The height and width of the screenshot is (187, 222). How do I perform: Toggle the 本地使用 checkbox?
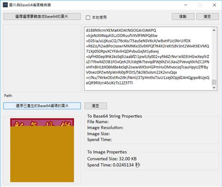[88, 17]
